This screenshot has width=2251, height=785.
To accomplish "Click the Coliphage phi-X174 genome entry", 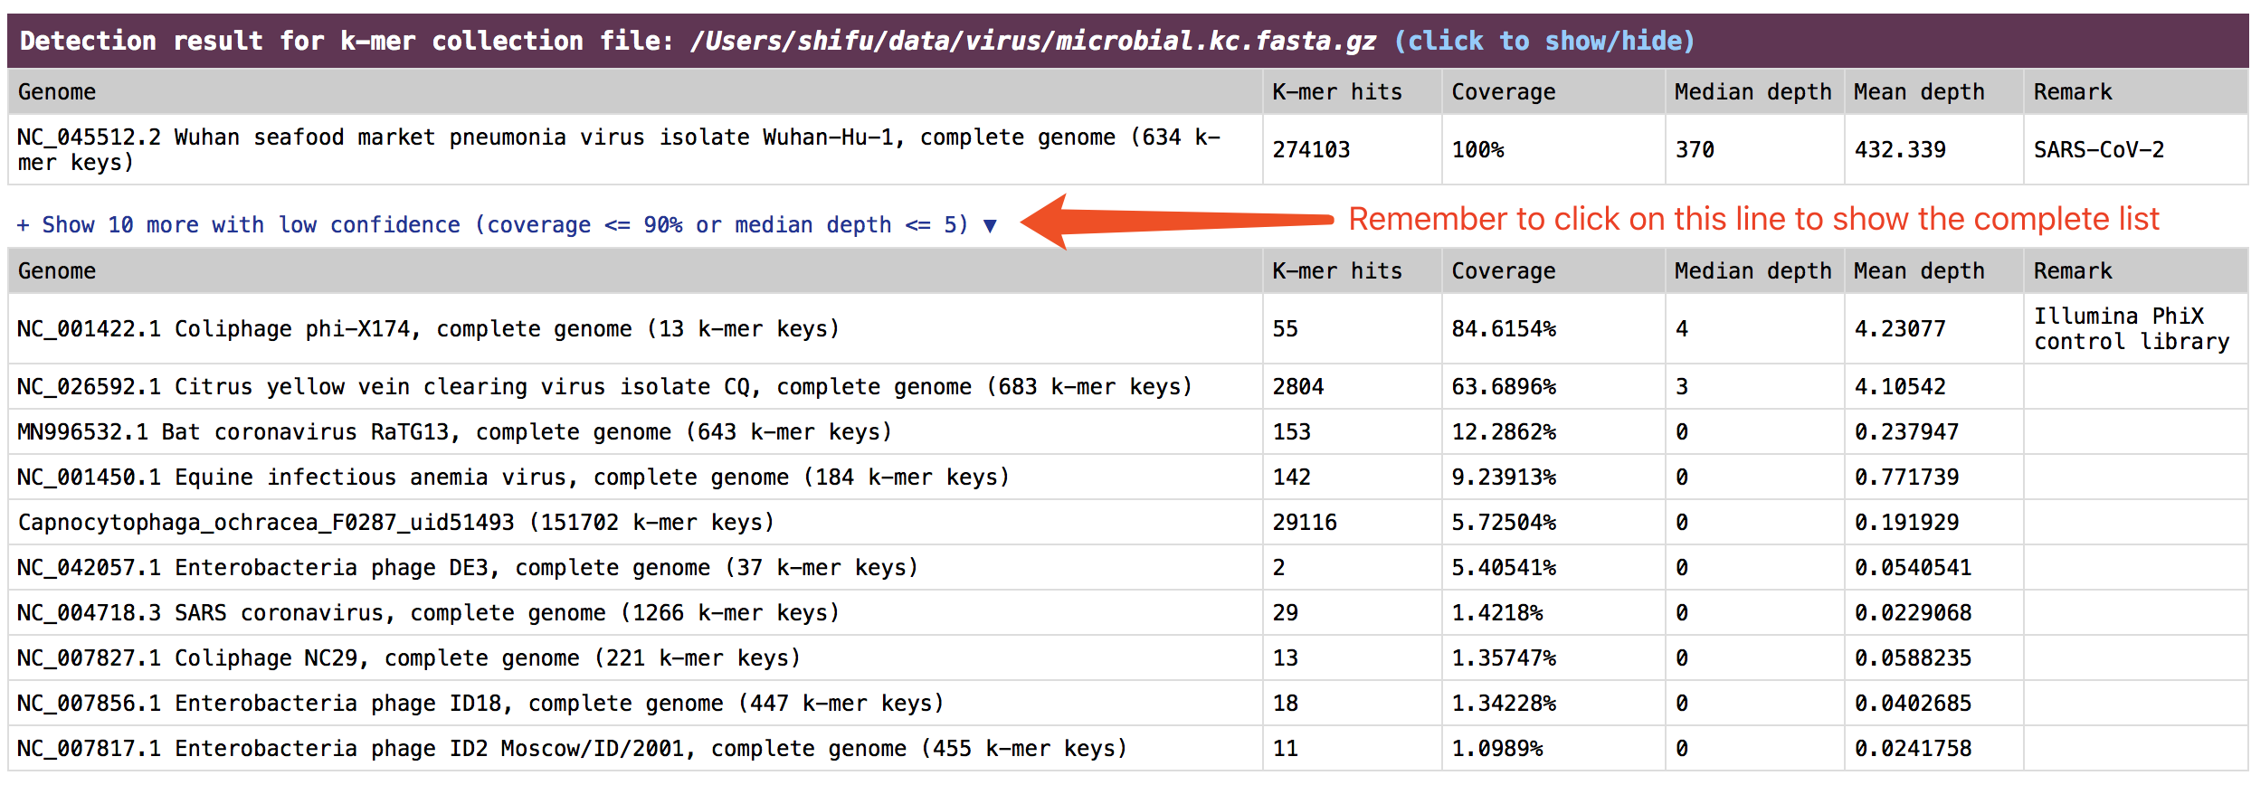I will pyautogui.click(x=428, y=328).
